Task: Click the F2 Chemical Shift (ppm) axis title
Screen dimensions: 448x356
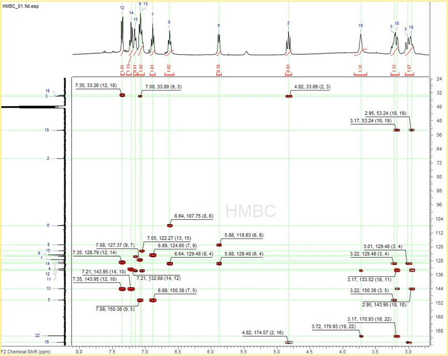Action: tap(26, 352)
